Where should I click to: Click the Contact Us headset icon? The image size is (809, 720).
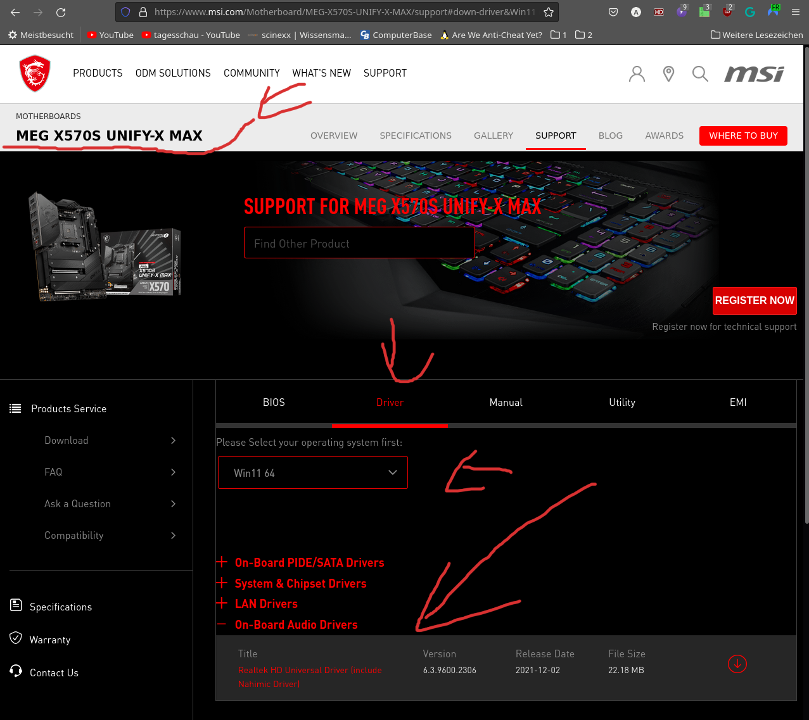[x=16, y=671]
